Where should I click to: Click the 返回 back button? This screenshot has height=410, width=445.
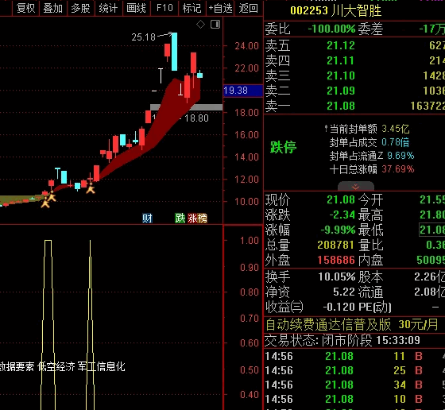[x=248, y=8]
